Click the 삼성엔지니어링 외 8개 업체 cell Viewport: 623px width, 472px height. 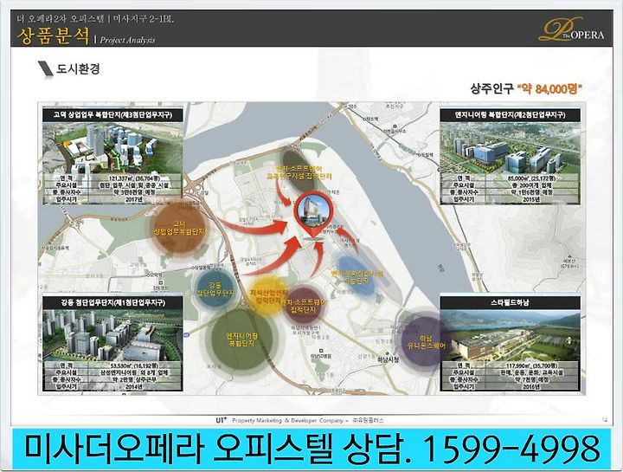coord(133,372)
